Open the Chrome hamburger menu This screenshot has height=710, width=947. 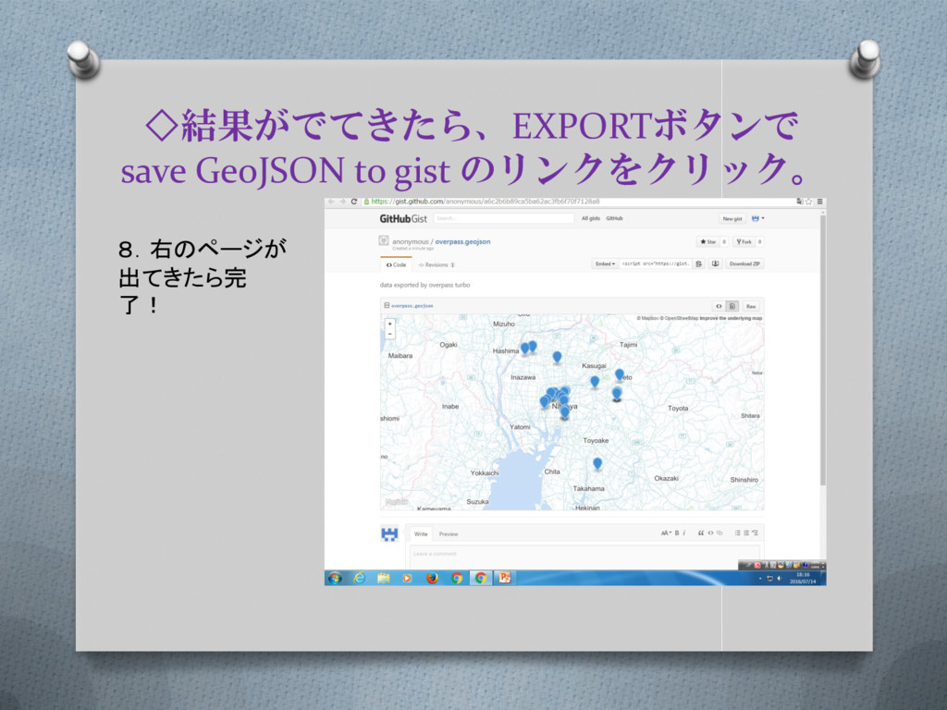click(x=819, y=202)
